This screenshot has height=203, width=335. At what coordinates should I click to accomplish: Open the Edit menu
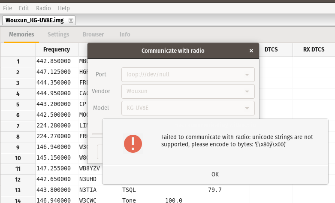coord(24,8)
